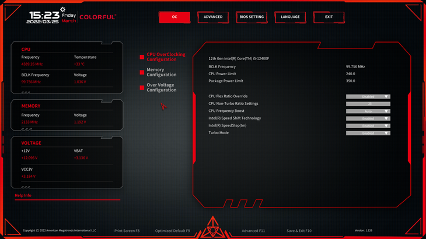
Task: Open the BIOS SETTING tab
Action: point(252,17)
